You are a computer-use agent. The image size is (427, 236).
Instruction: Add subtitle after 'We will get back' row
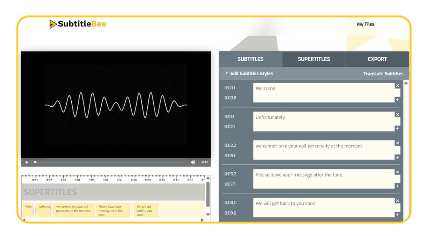click(x=397, y=215)
